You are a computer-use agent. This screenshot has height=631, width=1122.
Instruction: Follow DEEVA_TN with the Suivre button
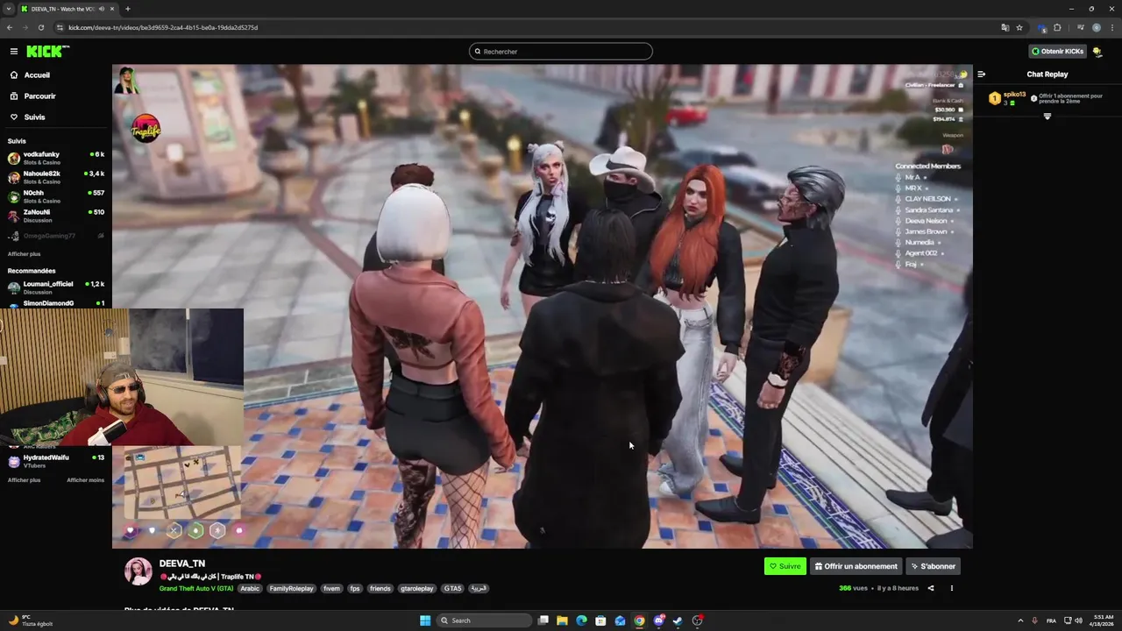tap(785, 566)
